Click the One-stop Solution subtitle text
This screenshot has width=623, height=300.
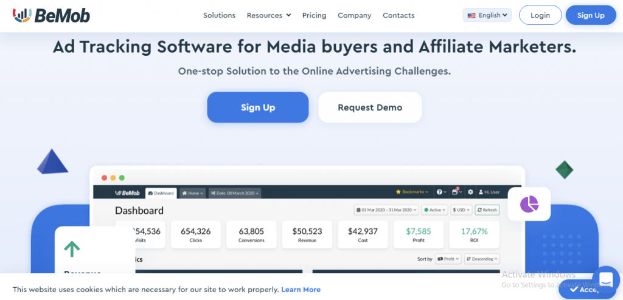315,72
